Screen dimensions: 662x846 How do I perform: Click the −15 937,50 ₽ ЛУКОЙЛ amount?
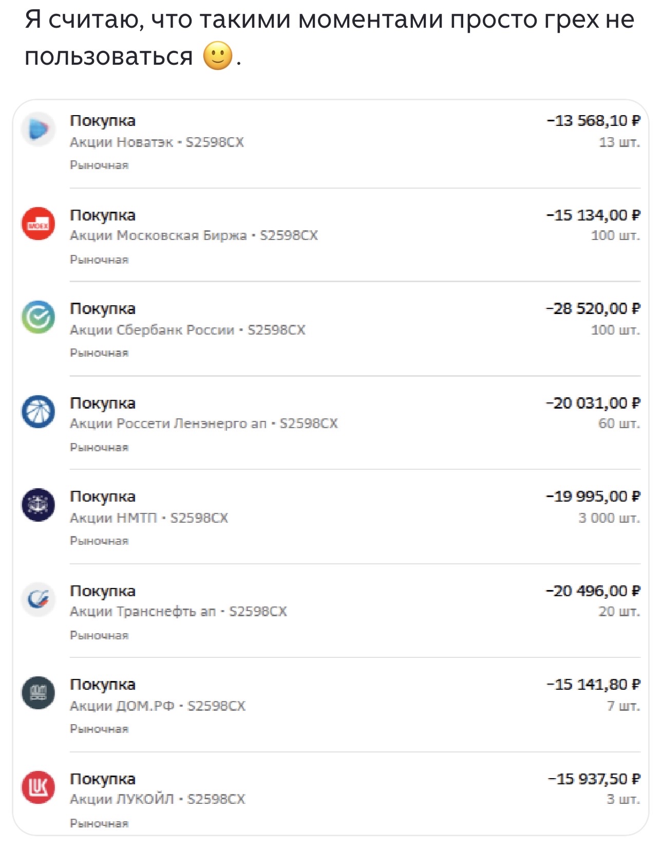(594, 779)
